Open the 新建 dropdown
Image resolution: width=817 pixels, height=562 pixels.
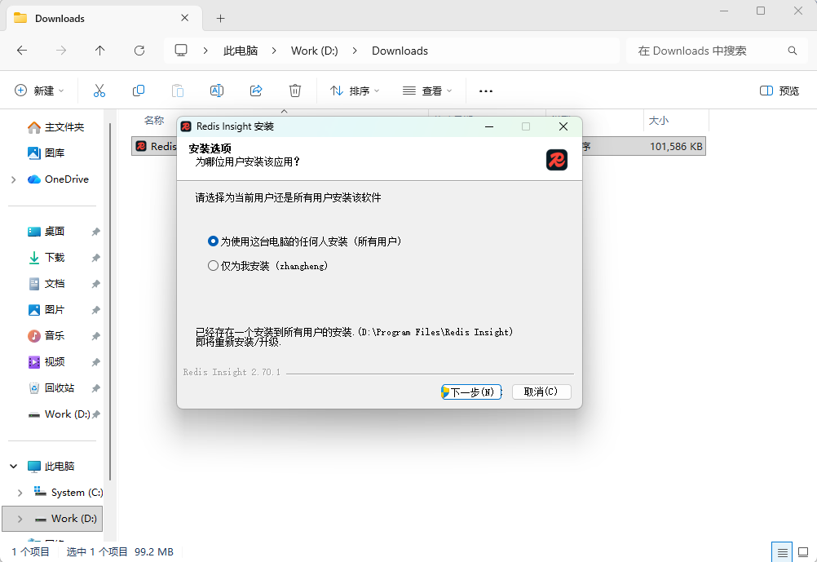coord(39,91)
